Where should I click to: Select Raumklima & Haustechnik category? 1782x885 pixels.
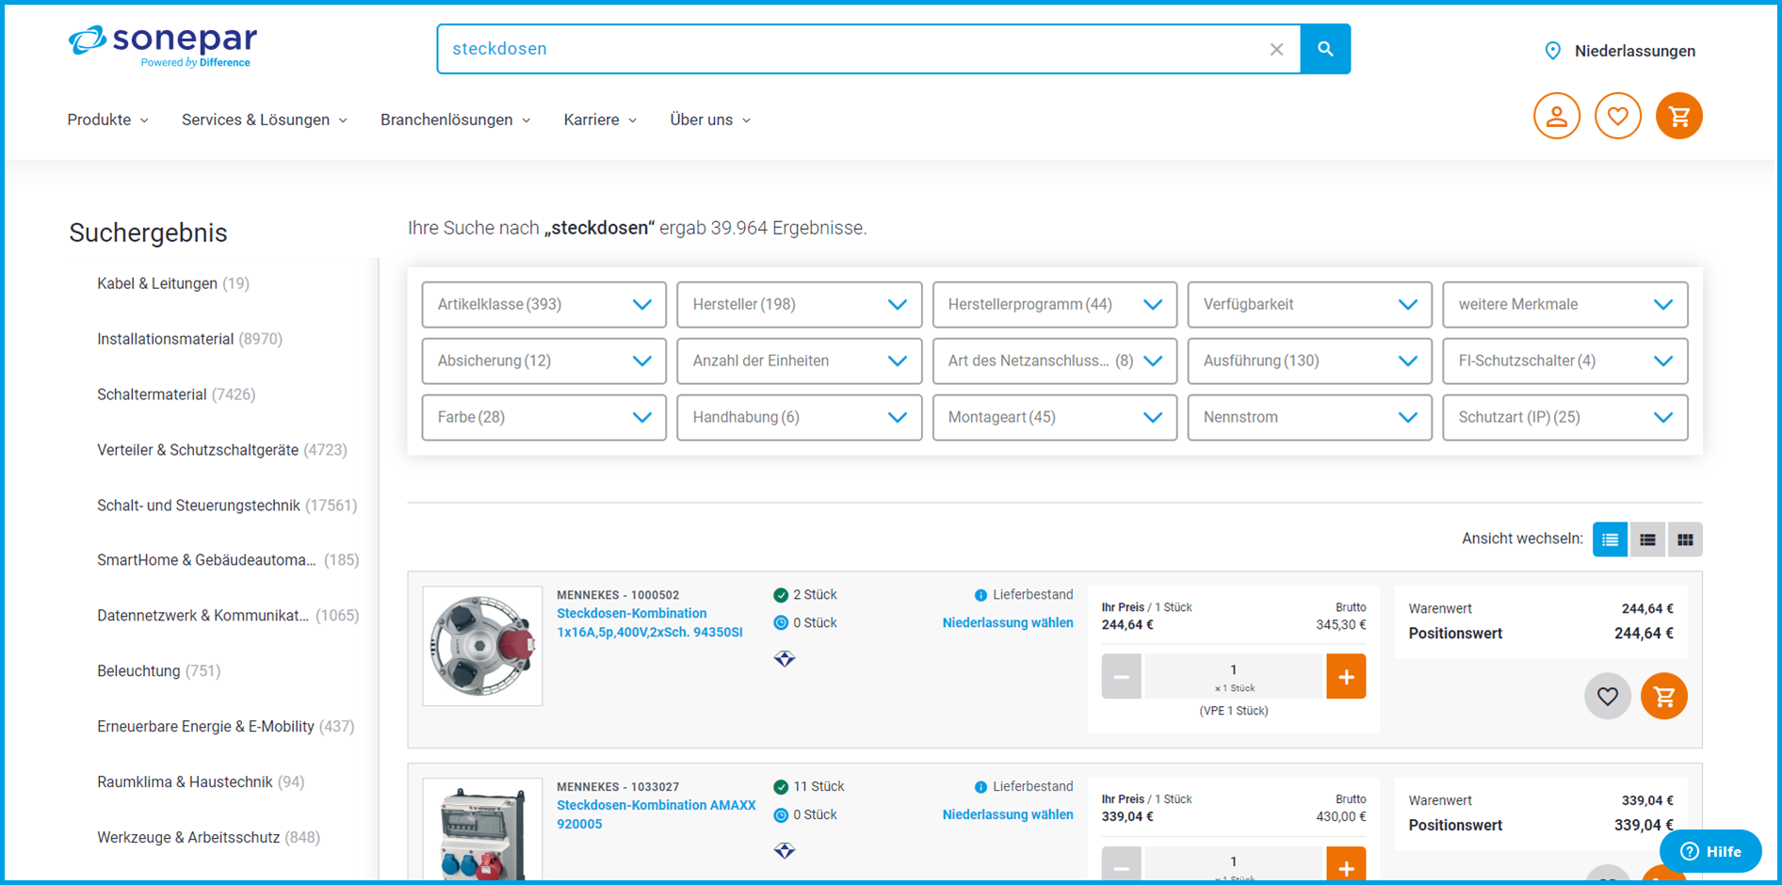pyautogui.click(x=201, y=782)
